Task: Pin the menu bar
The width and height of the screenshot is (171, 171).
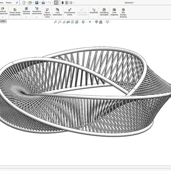Action: point(17,3)
